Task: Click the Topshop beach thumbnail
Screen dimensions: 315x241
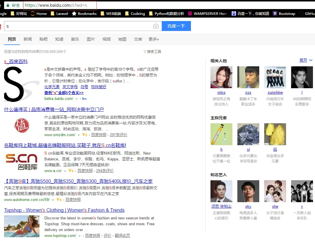Action: (22, 226)
